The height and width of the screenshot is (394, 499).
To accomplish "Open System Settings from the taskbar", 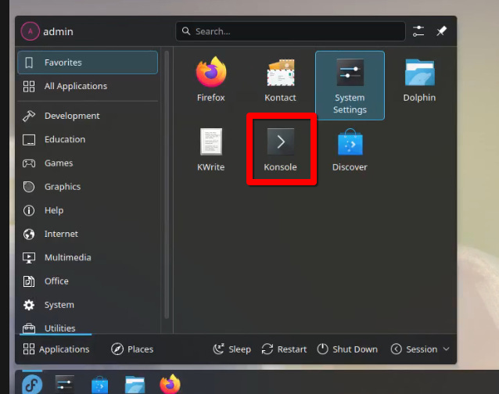I will pyautogui.click(x=65, y=384).
